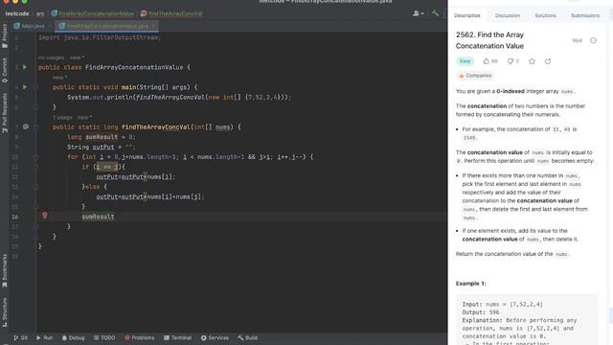Click the findTheArrayConcVal method breadcrumb
This screenshot has width=613, height=345.
(x=171, y=13)
